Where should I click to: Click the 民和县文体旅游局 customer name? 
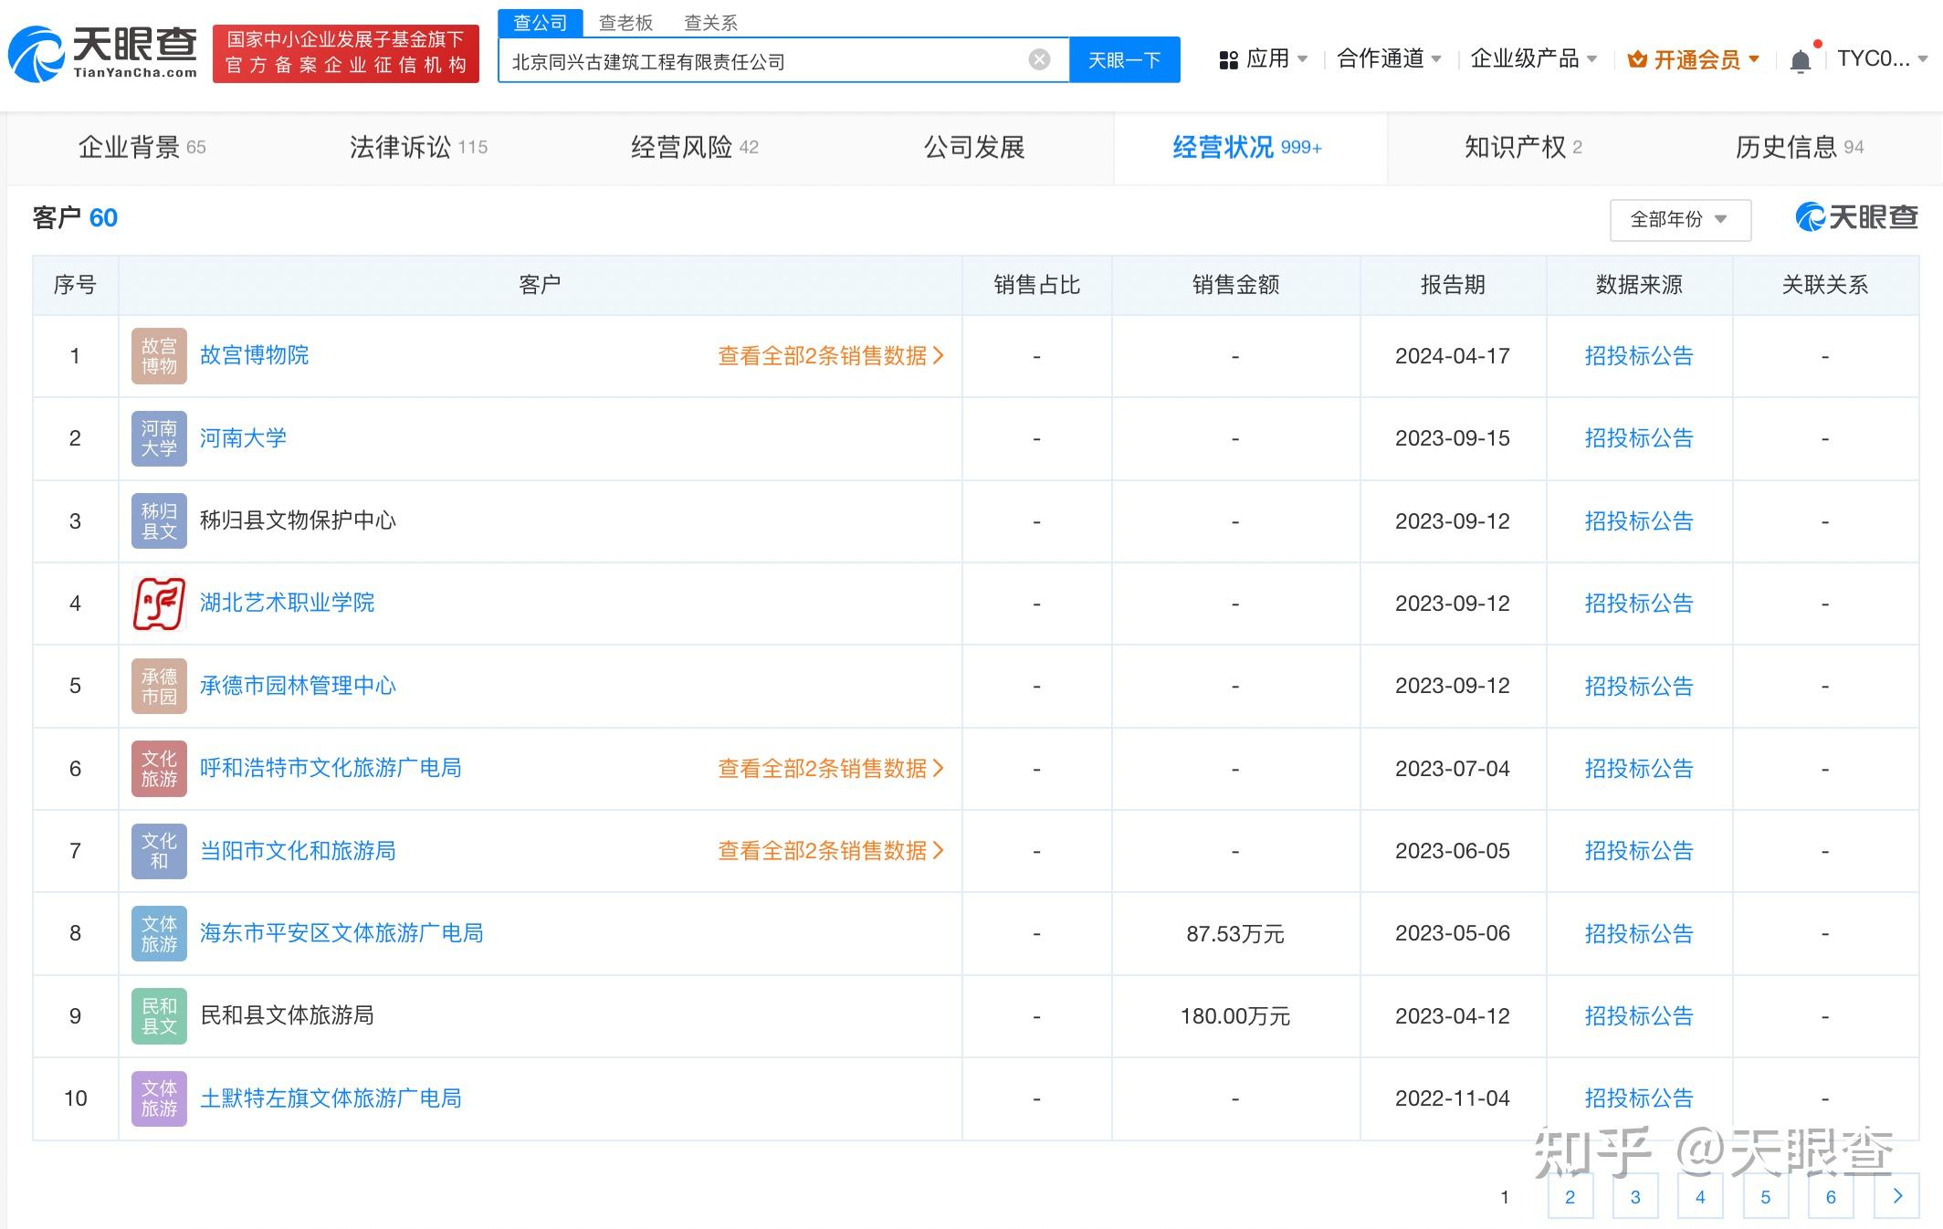tap(287, 1015)
